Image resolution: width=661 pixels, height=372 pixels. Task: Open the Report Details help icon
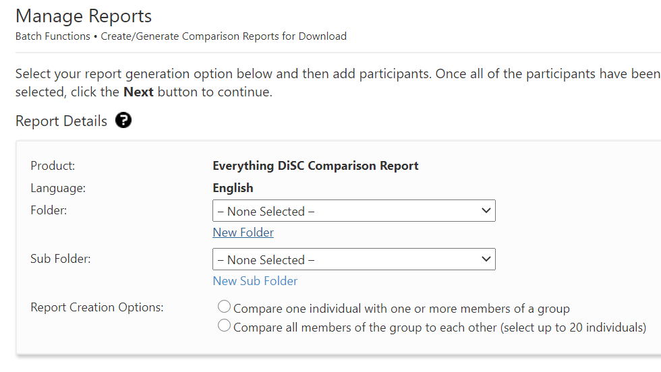pyautogui.click(x=123, y=121)
